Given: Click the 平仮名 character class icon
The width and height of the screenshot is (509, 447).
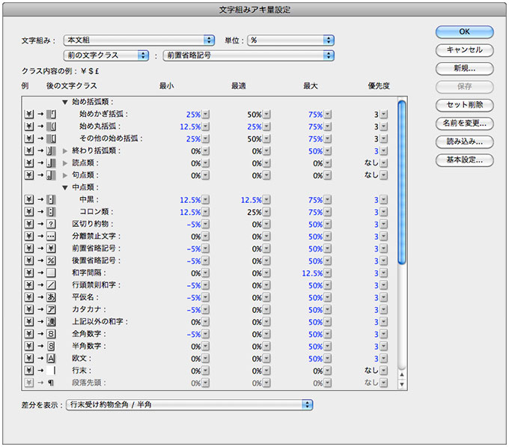Looking at the screenshot, I should (51, 297).
